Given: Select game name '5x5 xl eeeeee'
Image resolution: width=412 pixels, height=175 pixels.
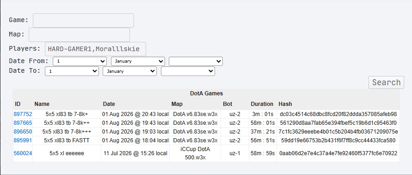Looking at the screenshot, I should tap(67, 153).
